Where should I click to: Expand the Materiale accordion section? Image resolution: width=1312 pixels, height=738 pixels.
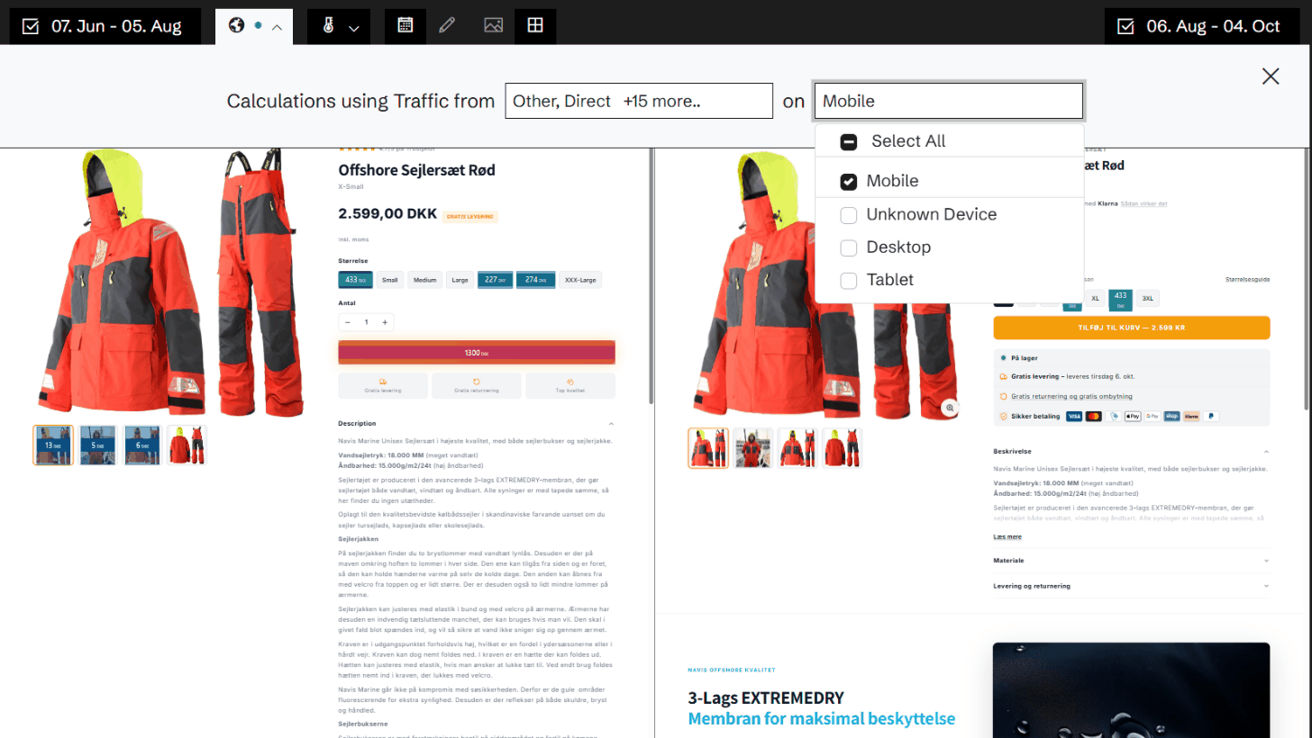[1131, 561]
